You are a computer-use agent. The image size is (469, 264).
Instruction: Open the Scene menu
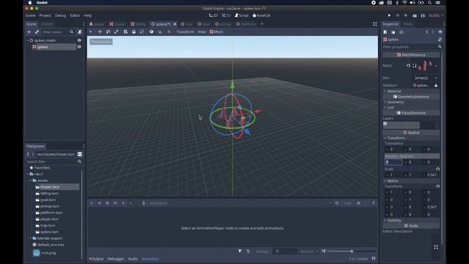point(30,15)
